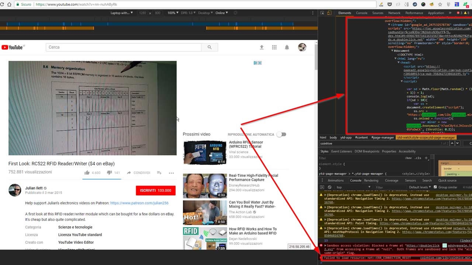Open the YouTube apps grid icon
This screenshot has width=472, height=265.
click(274, 47)
